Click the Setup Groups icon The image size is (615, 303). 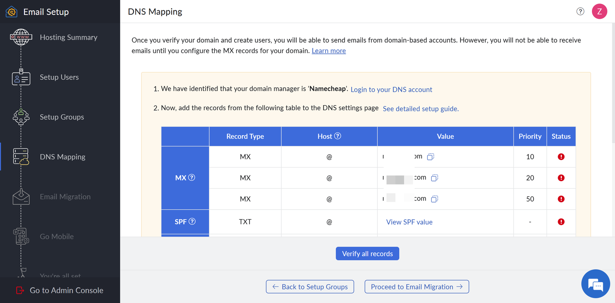point(21,117)
